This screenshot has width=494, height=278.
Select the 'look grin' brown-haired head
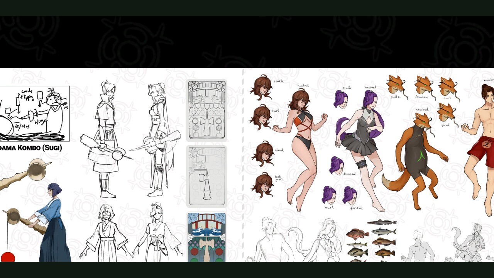(x=262, y=185)
